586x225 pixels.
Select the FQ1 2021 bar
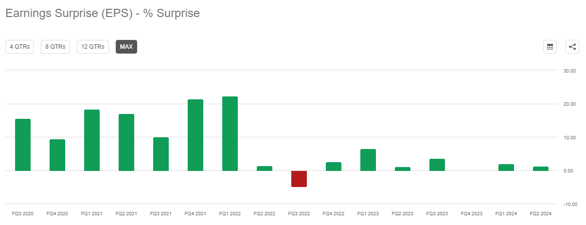[x=92, y=140]
